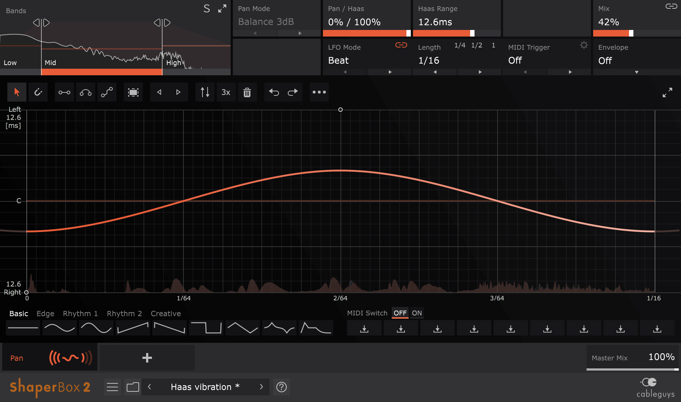Clear the waveform with the trash icon
This screenshot has width=681, height=402.
248,92
